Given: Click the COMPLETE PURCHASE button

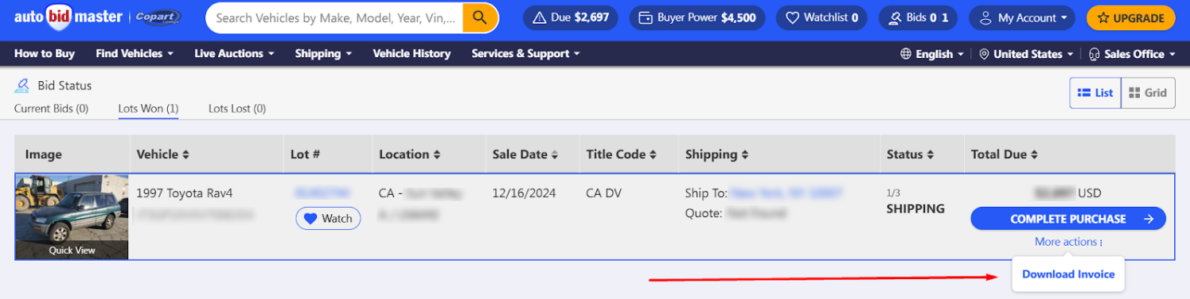Looking at the screenshot, I should [x=1068, y=219].
